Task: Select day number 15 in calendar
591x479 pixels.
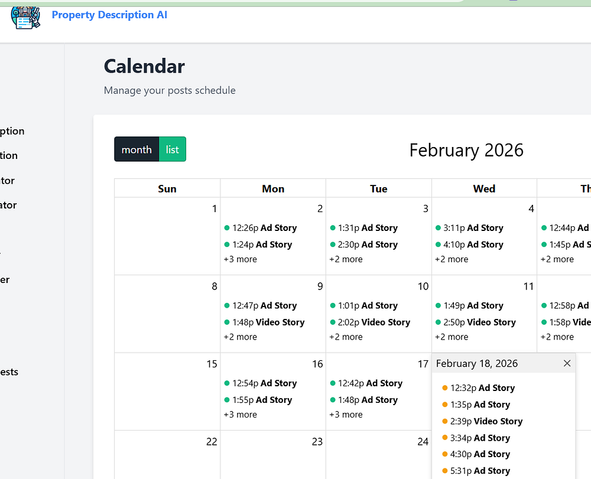Action: coord(212,364)
